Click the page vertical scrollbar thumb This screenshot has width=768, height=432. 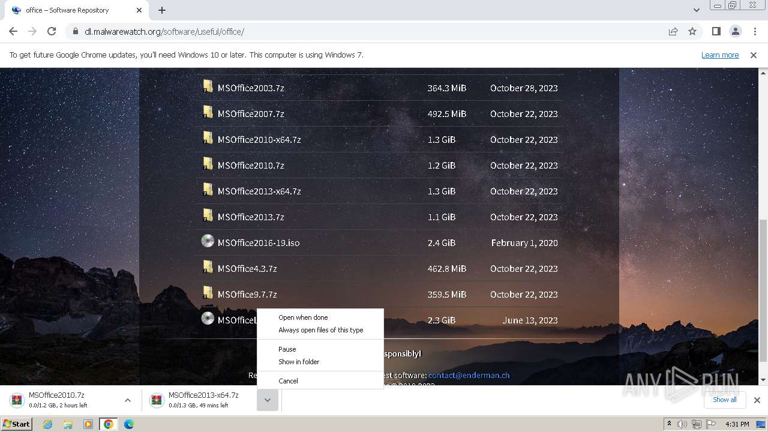[x=763, y=290]
